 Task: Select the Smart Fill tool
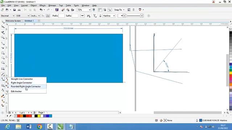(3, 105)
